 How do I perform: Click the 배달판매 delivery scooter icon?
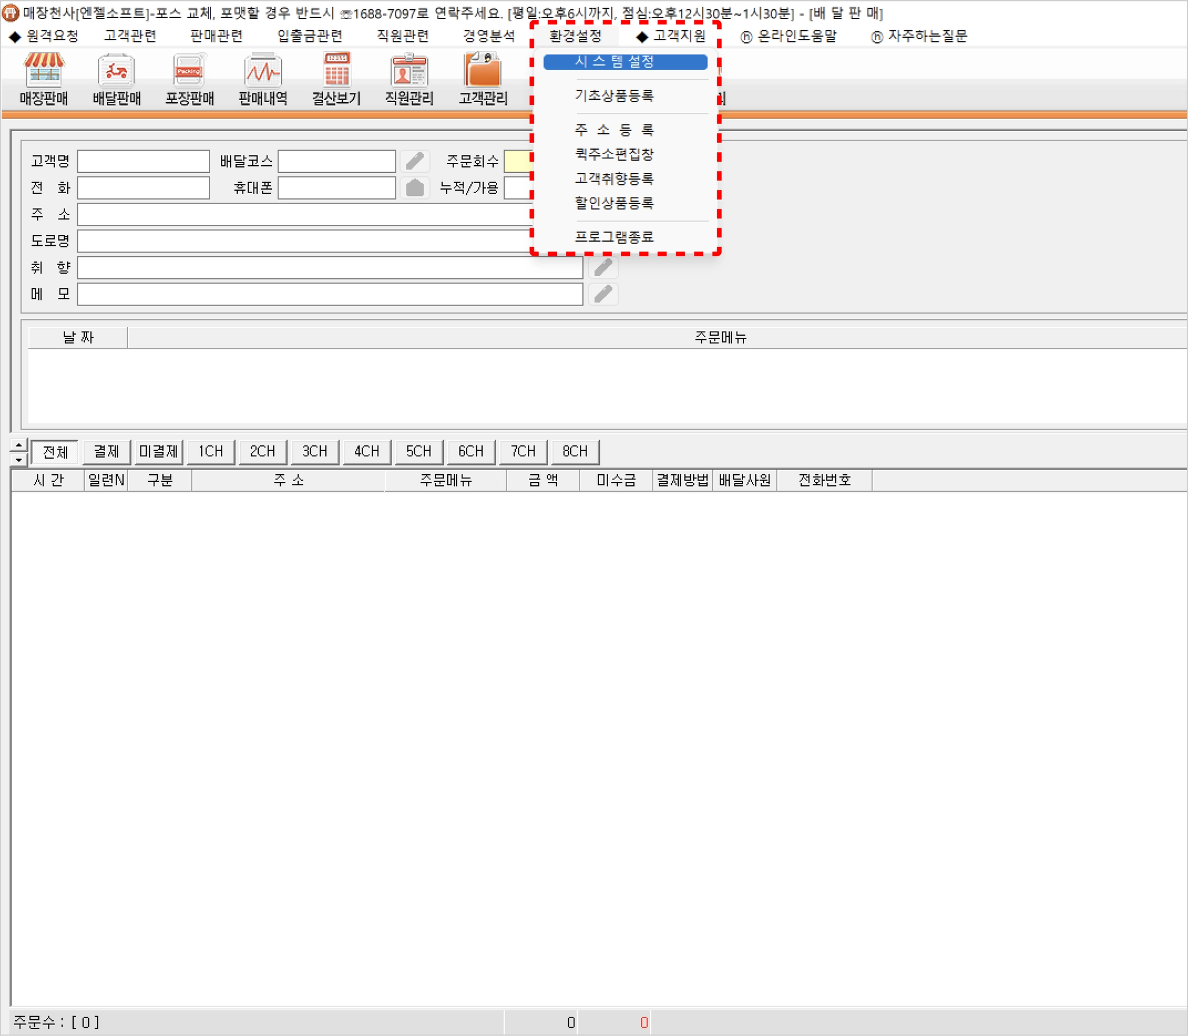(117, 71)
